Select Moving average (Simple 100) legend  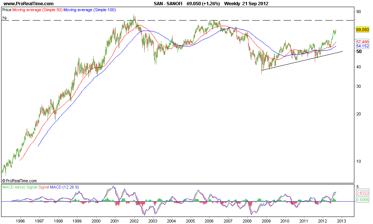click(90, 10)
